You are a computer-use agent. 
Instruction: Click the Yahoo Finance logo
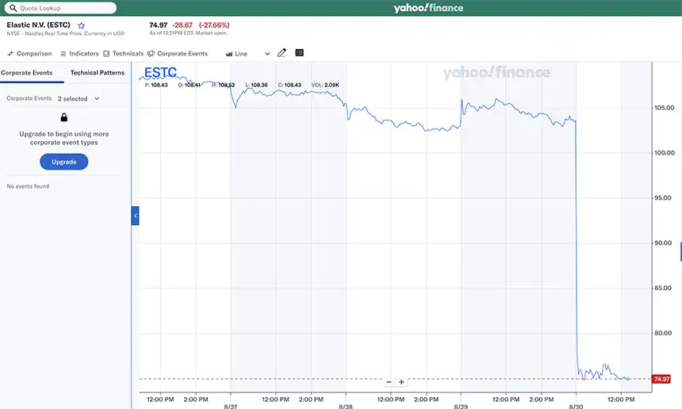coord(428,8)
